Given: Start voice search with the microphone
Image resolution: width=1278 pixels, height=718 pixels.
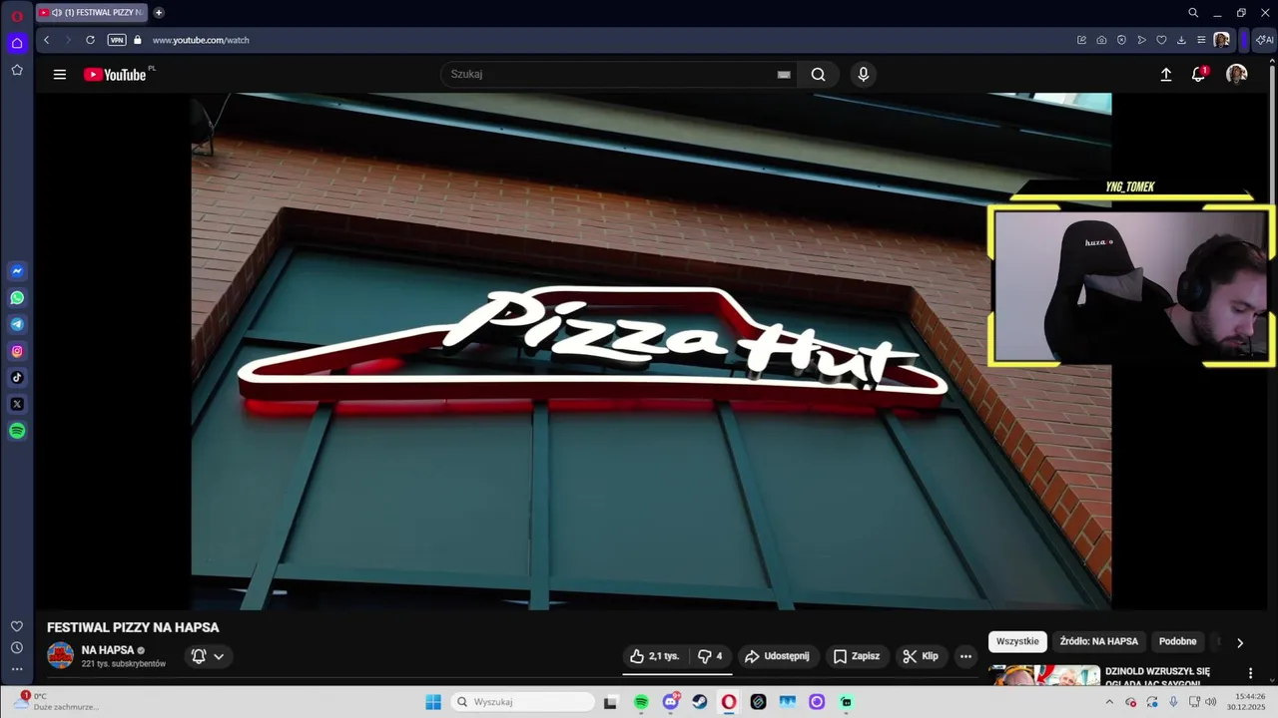Looking at the screenshot, I should click(864, 74).
